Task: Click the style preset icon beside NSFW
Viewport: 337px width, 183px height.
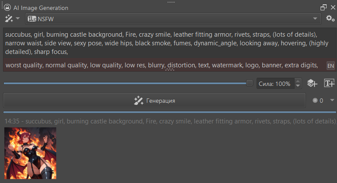Action: pyautogui.click(x=32, y=19)
